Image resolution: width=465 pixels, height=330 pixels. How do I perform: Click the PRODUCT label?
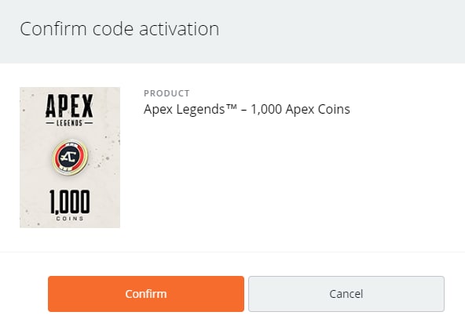click(x=167, y=93)
